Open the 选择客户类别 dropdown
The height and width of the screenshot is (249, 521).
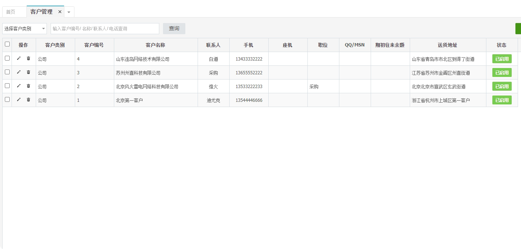[x=25, y=29]
